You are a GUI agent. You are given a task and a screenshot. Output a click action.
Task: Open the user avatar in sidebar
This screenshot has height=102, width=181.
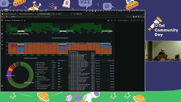coord(2,86)
